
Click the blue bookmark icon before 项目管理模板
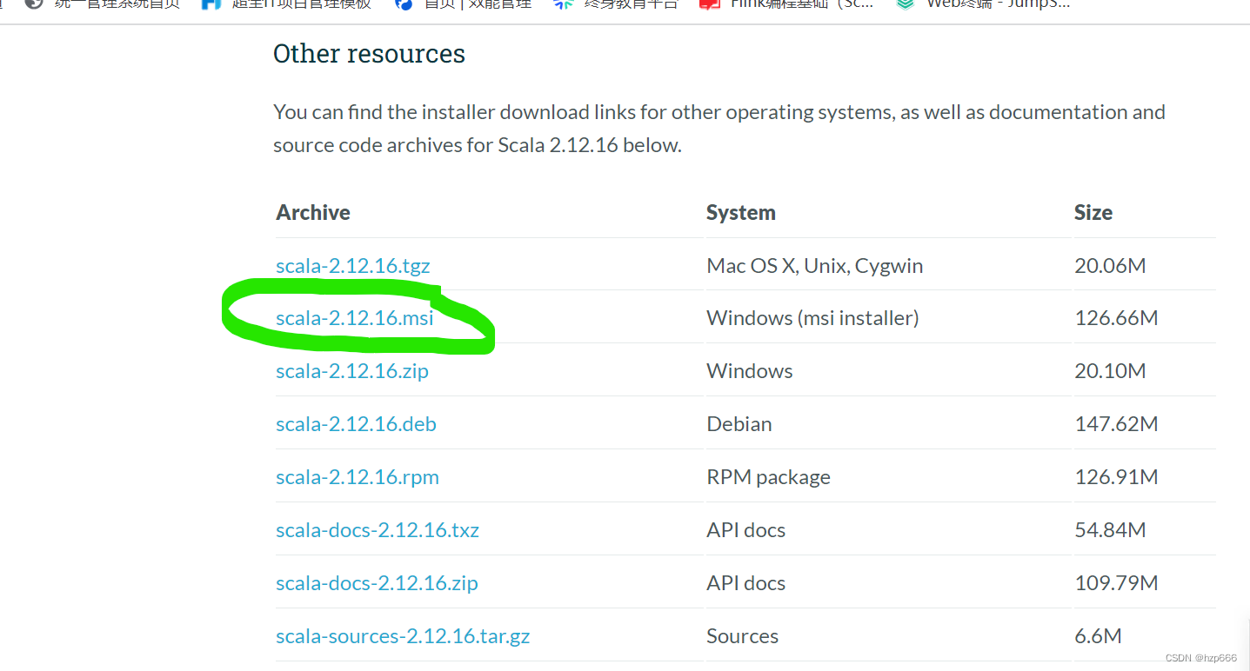(x=211, y=3)
